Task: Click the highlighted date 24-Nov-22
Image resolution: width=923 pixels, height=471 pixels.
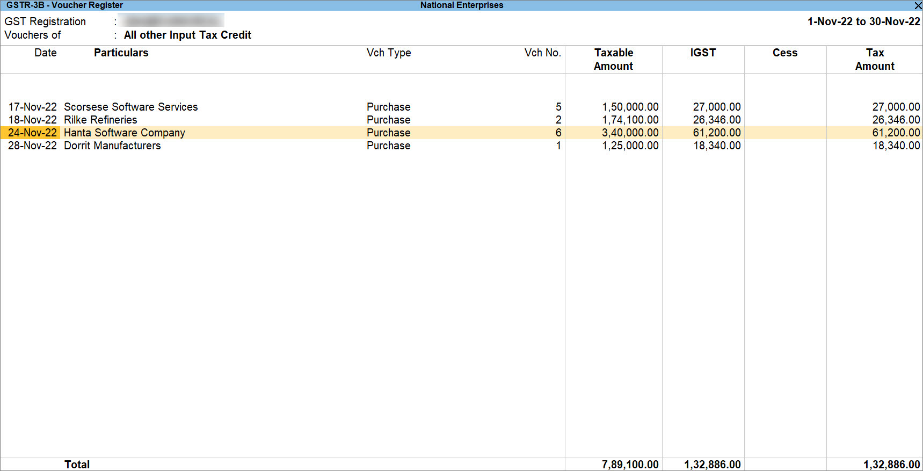Action: pos(32,133)
